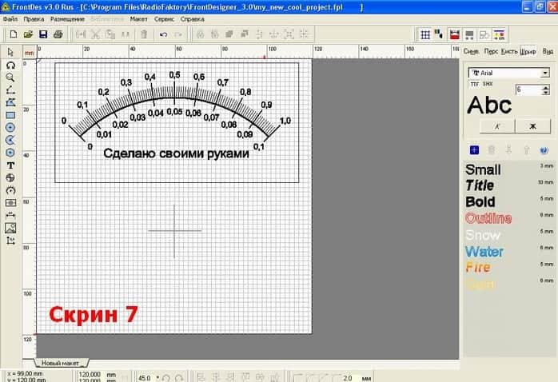Select the arrow pointer tool
Image resolution: width=558 pixels, height=382 pixels.
10,52
